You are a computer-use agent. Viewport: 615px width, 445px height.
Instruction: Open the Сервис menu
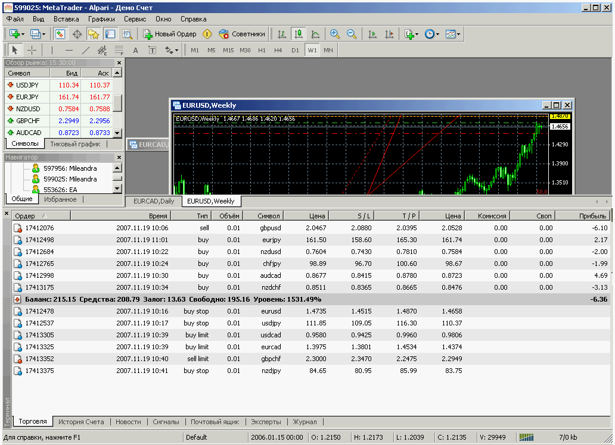click(x=135, y=19)
